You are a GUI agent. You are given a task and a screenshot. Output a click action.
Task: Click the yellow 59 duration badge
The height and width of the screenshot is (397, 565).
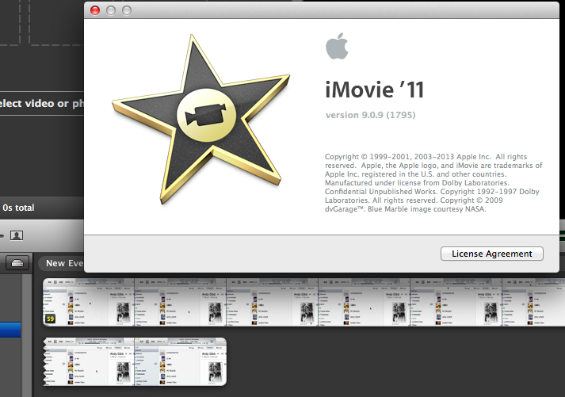tap(51, 319)
